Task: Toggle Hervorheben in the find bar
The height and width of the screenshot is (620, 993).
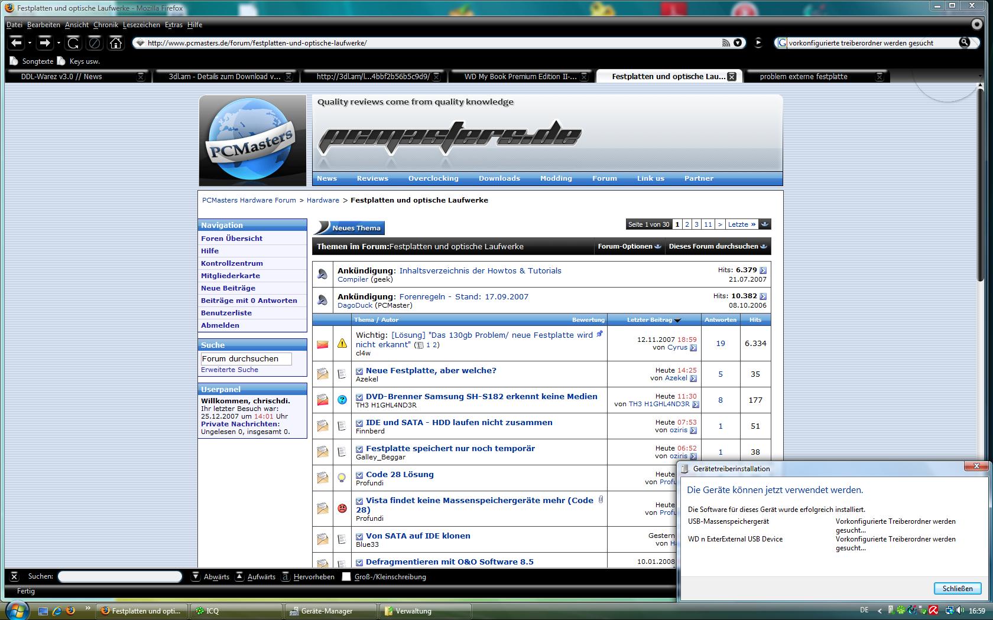Action: (308, 577)
